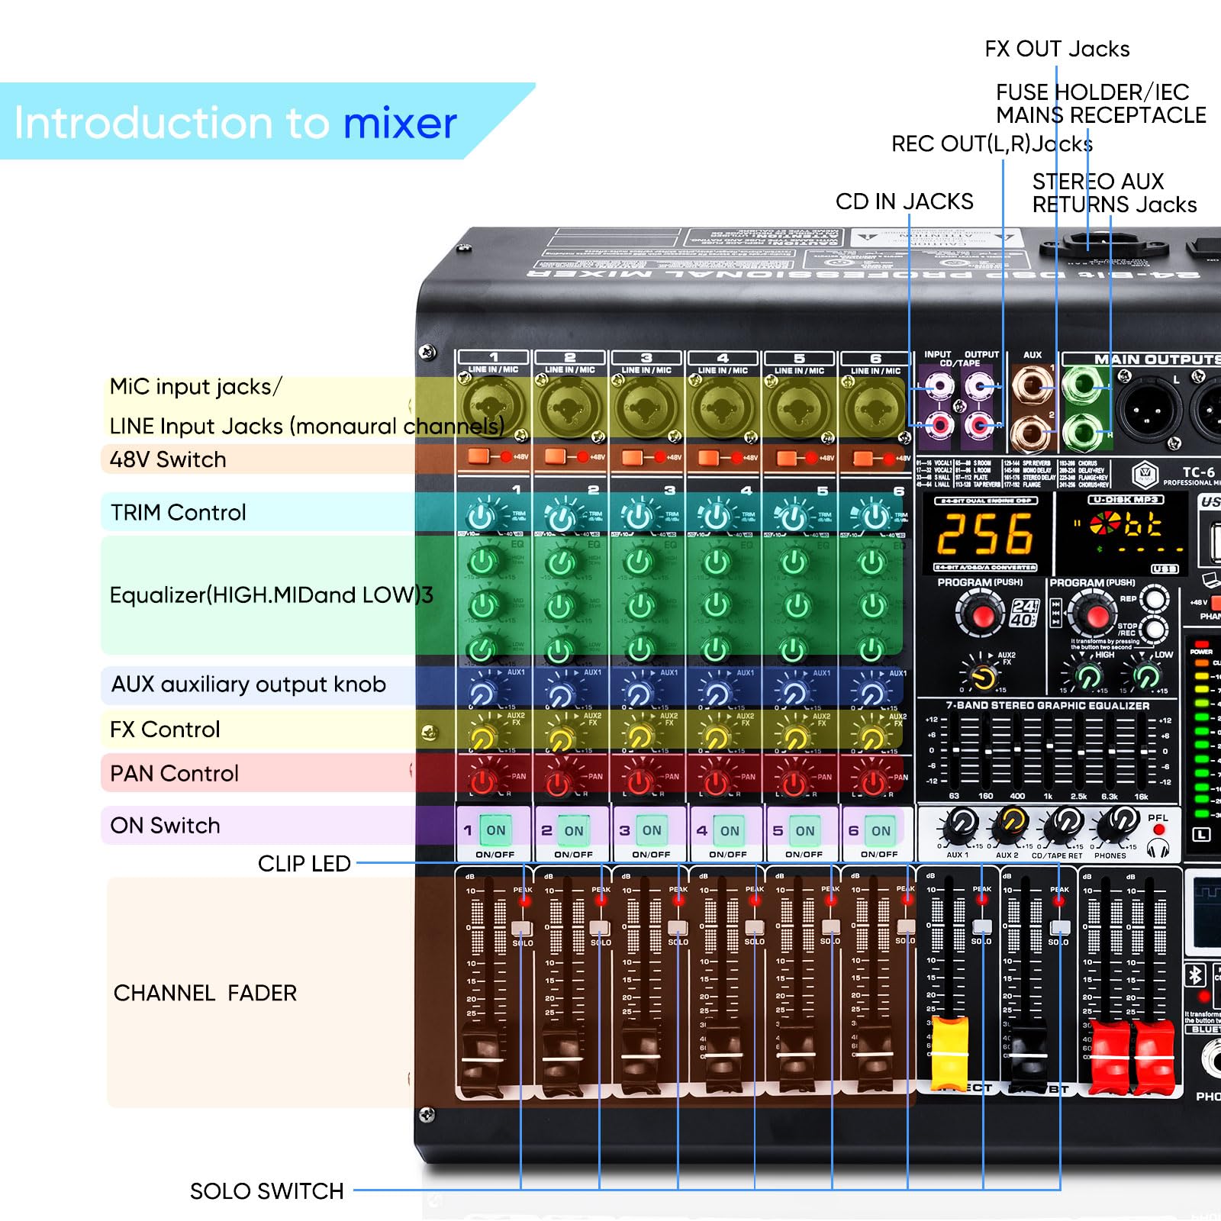Engage channel 3 SOLO switch
1221x1221 pixels.
[678, 928]
